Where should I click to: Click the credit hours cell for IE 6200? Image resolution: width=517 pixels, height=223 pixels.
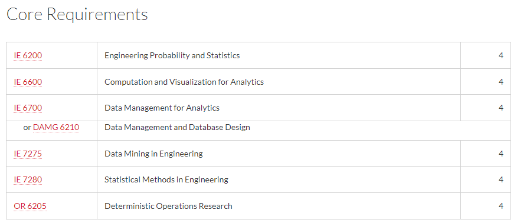(x=486, y=55)
